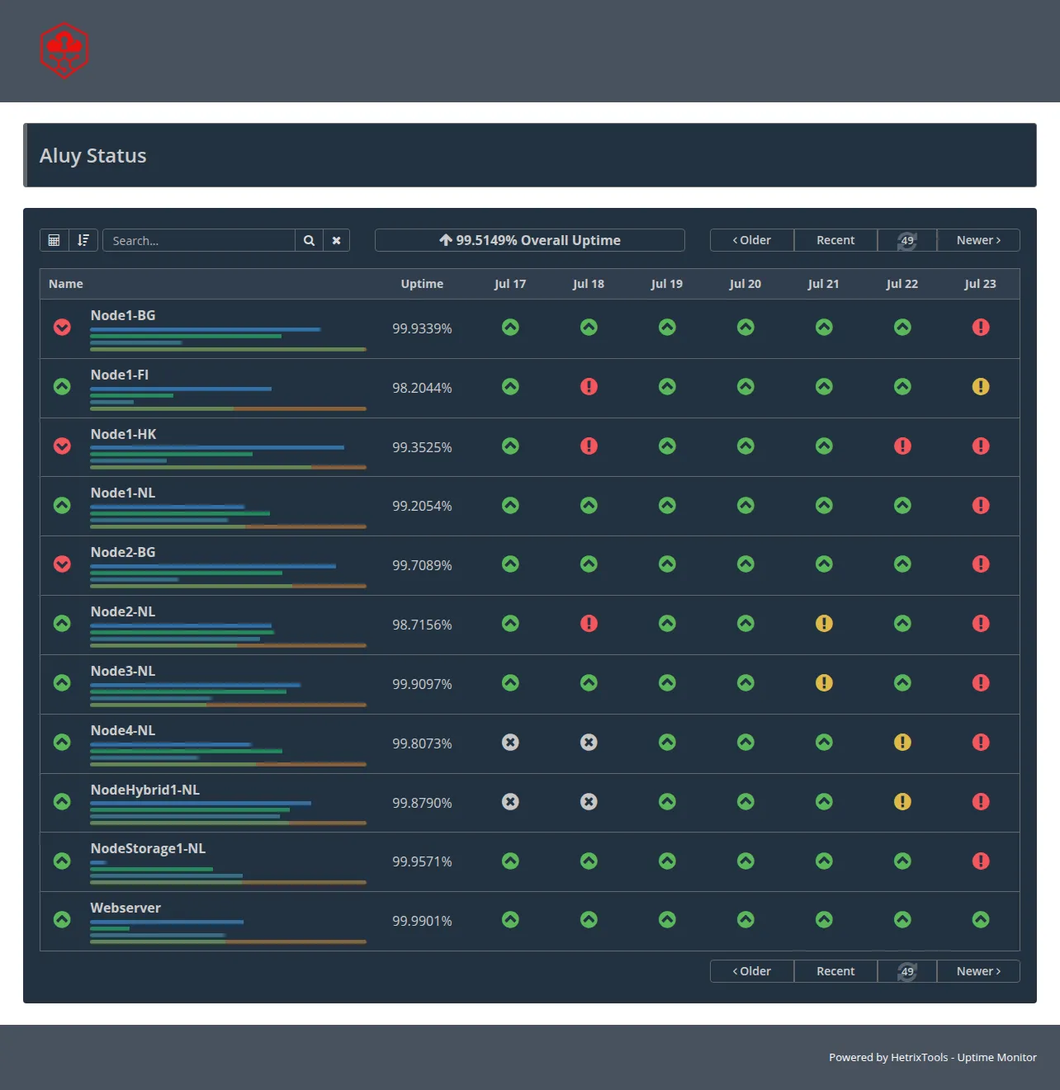Open the table view options icon
This screenshot has width=1060, height=1090.
click(x=54, y=240)
